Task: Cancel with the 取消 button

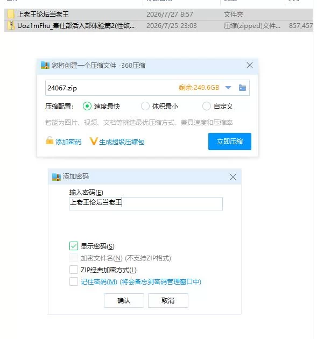Action: click(168, 300)
